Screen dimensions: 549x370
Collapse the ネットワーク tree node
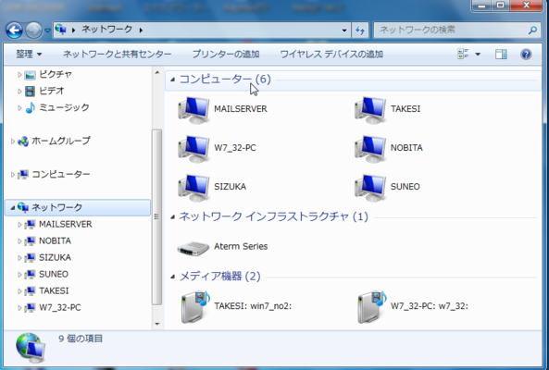[x=12, y=208]
